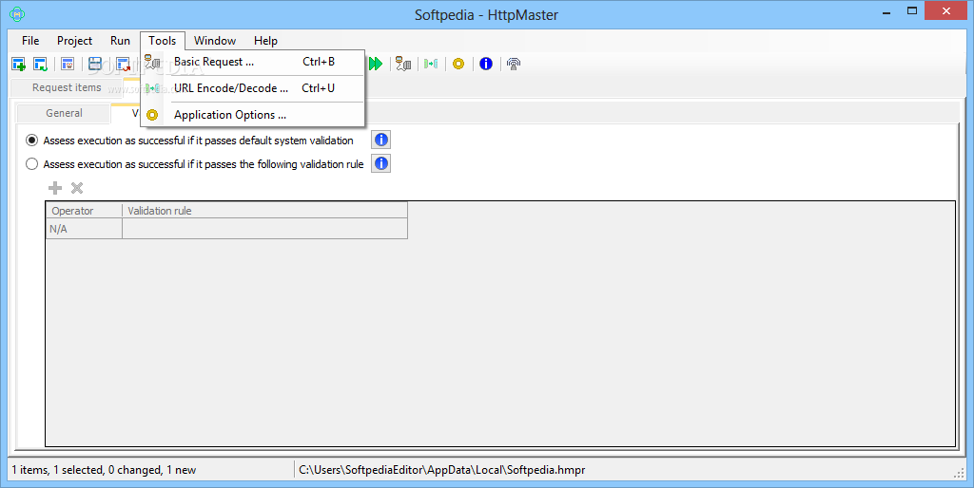Click the save project floppy icon
The image size is (974, 488).
[95, 64]
